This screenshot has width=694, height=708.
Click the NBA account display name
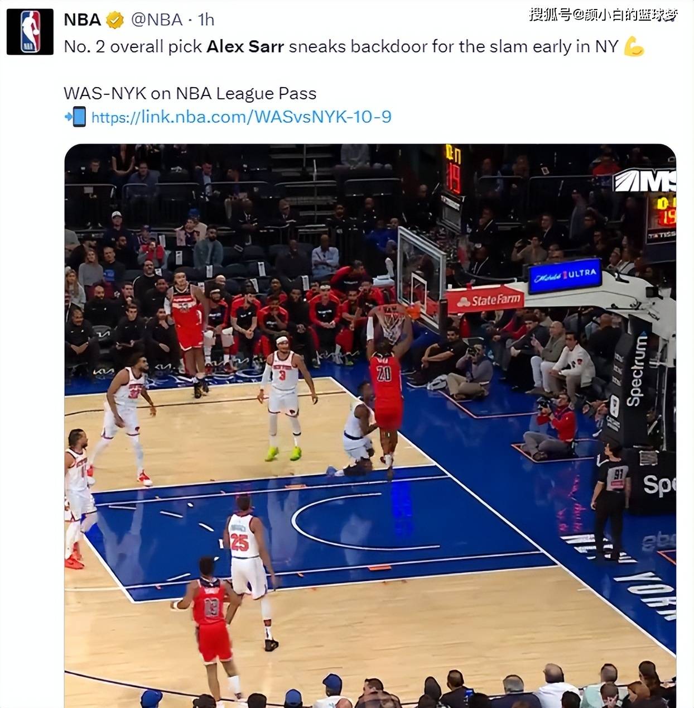pos(82,20)
